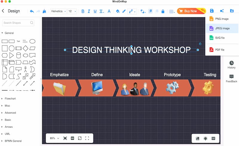The image size is (239, 146).
Task: Open the History panel
Action: [x=231, y=65]
